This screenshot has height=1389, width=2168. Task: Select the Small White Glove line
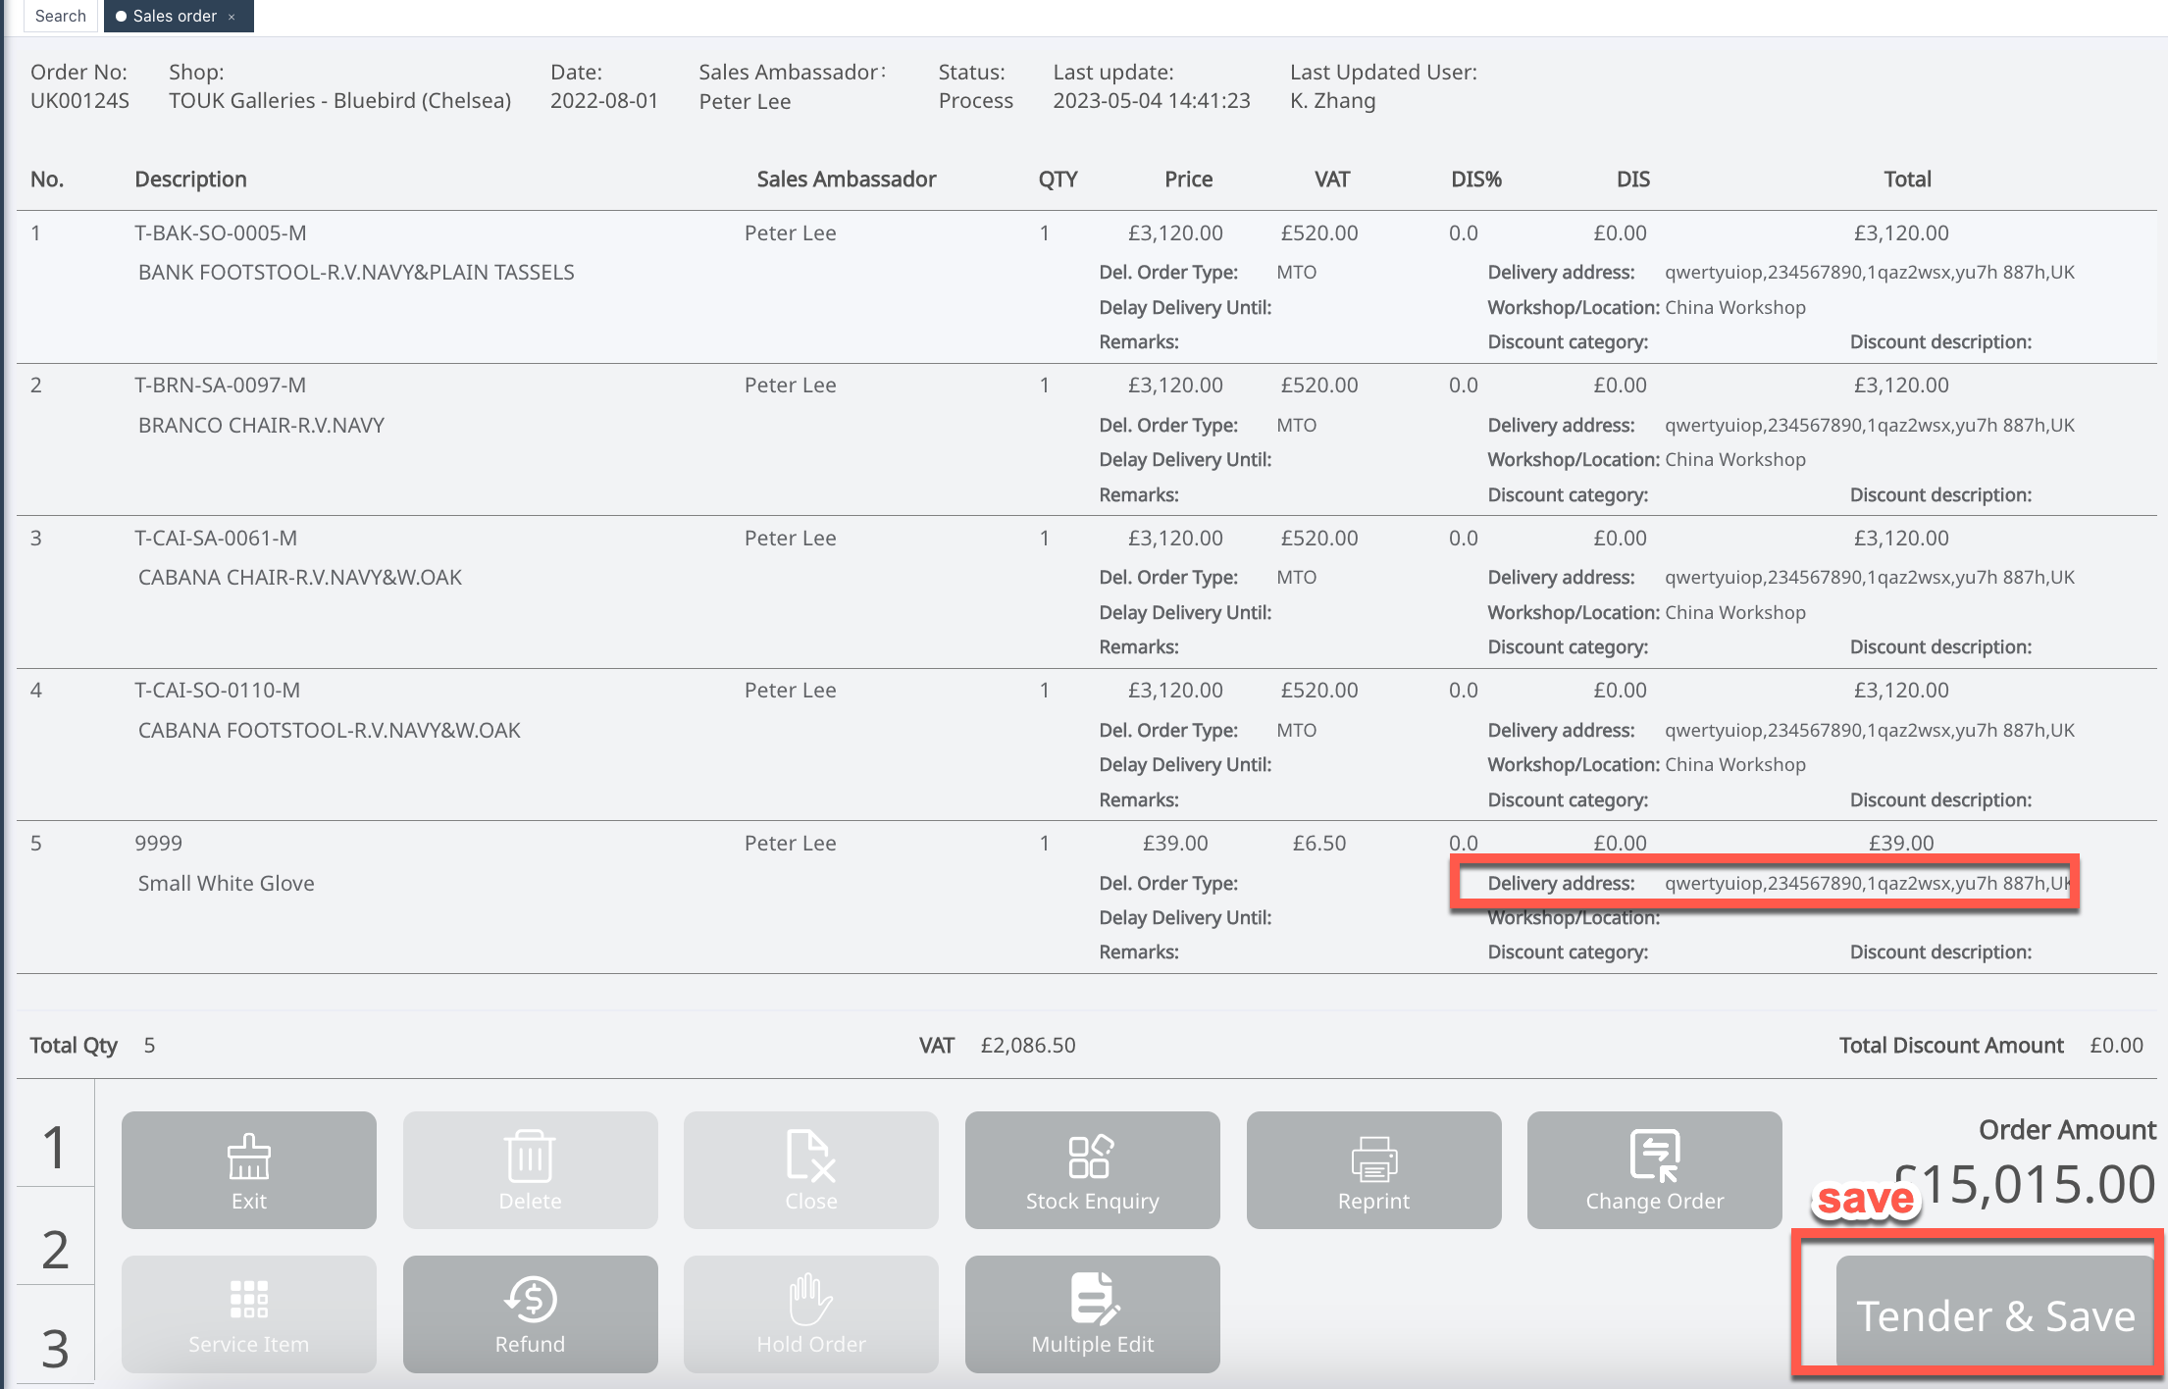click(x=226, y=883)
